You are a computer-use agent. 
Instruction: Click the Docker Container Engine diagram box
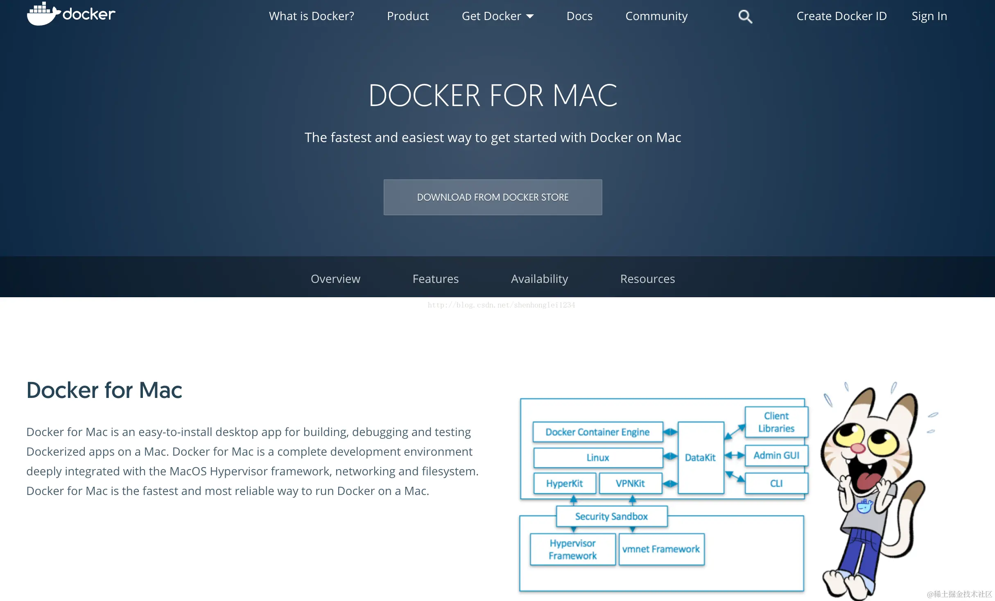(597, 432)
